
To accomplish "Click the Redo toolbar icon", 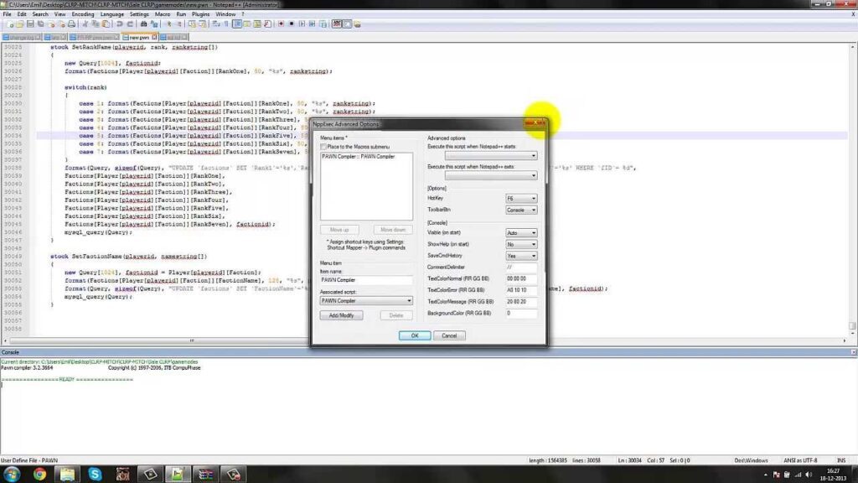I will pos(130,24).
